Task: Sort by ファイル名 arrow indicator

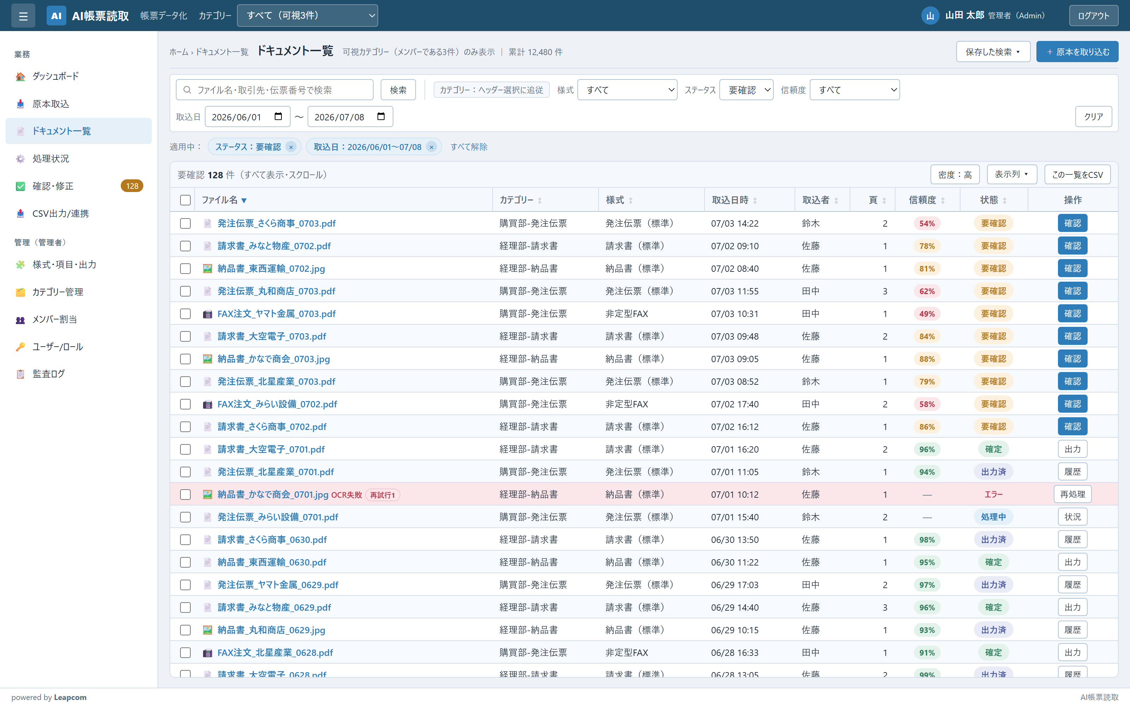Action: click(244, 200)
